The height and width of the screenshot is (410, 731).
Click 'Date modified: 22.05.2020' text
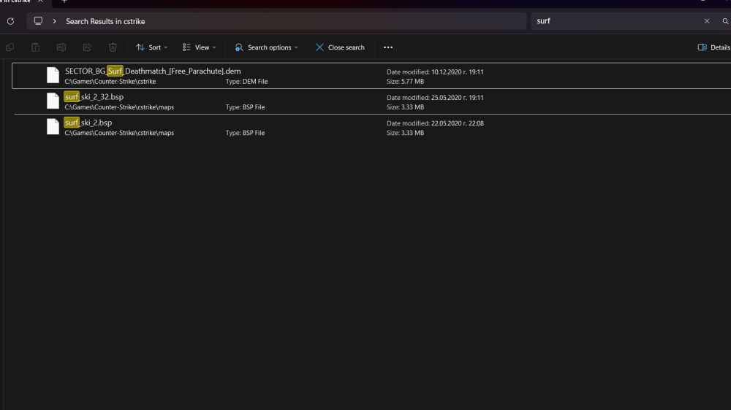click(x=435, y=123)
